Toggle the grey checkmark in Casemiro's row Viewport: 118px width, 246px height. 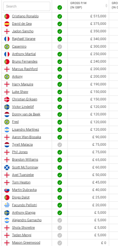(x=60, y=47)
